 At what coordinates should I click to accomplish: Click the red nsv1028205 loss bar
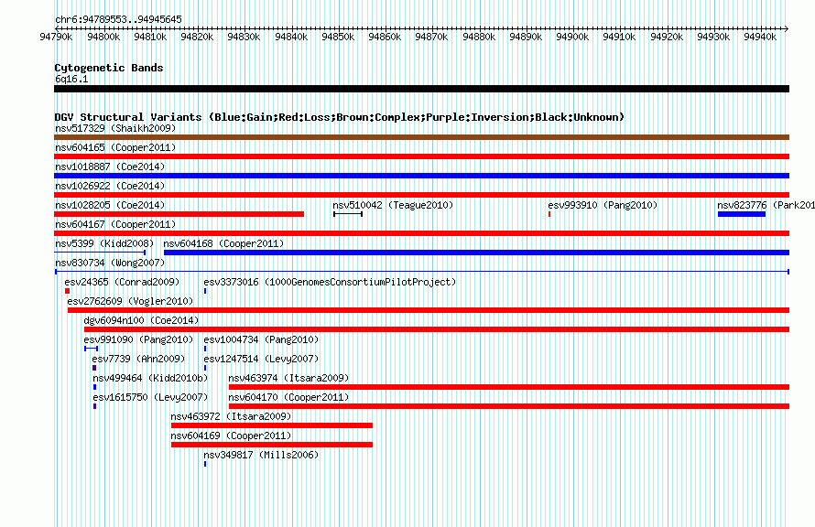[179, 214]
